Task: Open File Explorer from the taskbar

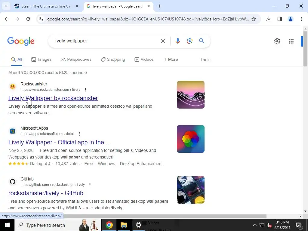Action: tap(124, 225)
